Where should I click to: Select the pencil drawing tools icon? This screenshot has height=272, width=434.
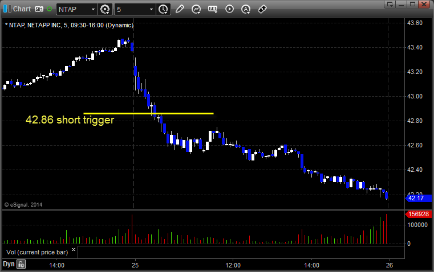180,9
